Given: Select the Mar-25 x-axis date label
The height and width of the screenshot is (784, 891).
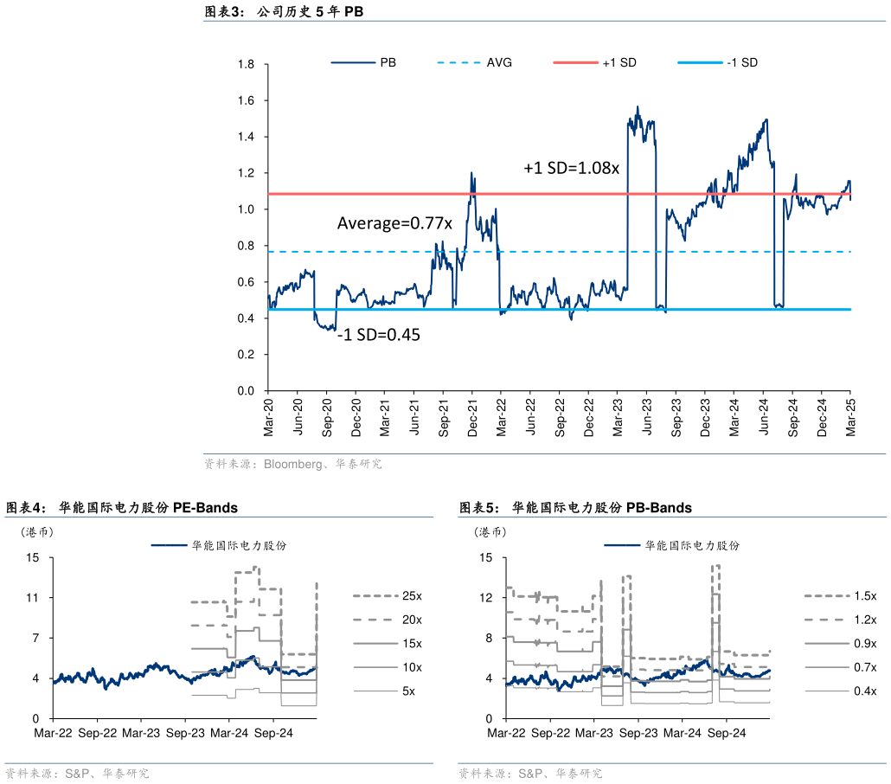Looking at the screenshot, I should (851, 416).
